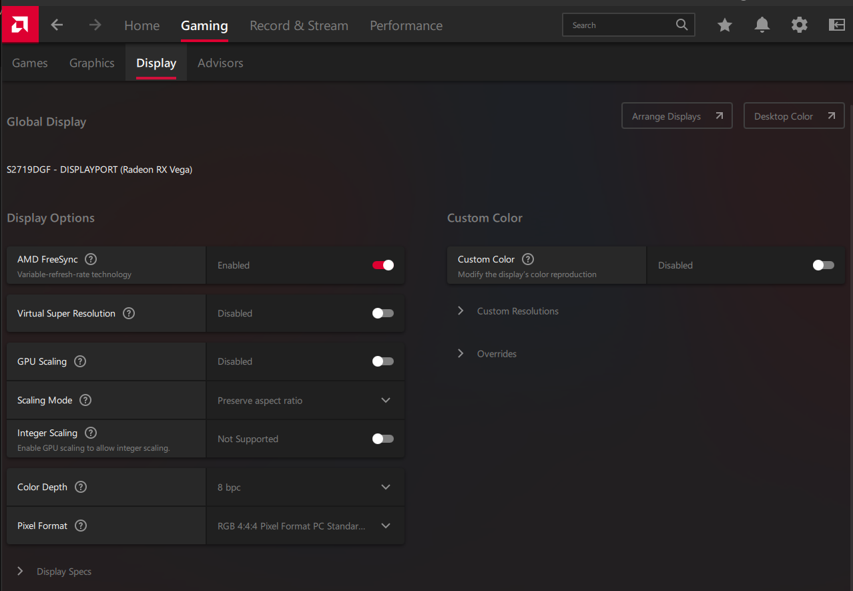Show help for Custom Color
This screenshot has height=591, width=853.
pyautogui.click(x=528, y=259)
